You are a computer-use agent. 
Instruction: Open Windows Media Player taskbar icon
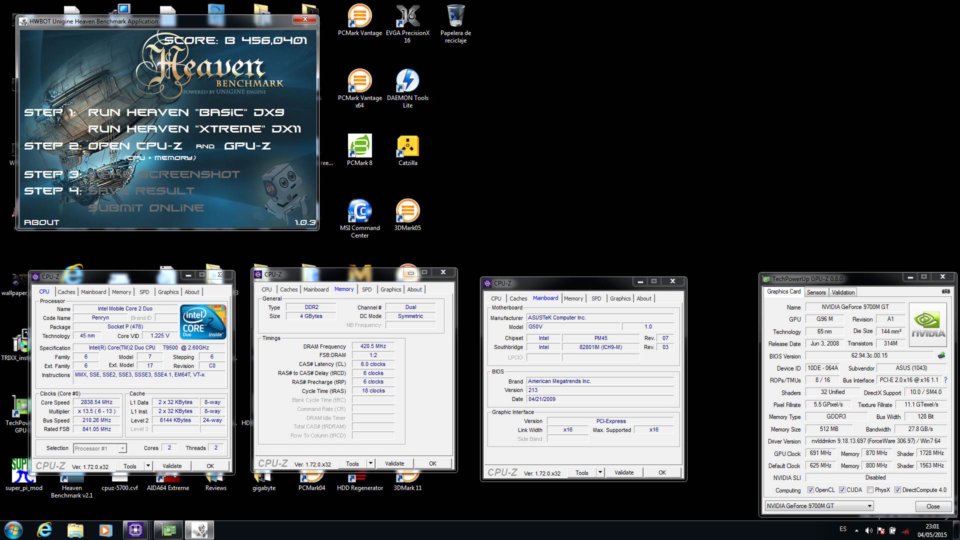pos(105,529)
